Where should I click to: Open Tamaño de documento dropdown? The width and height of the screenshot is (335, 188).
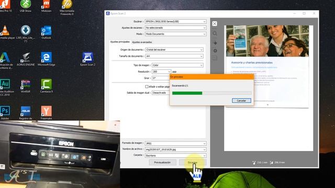tap(174, 56)
